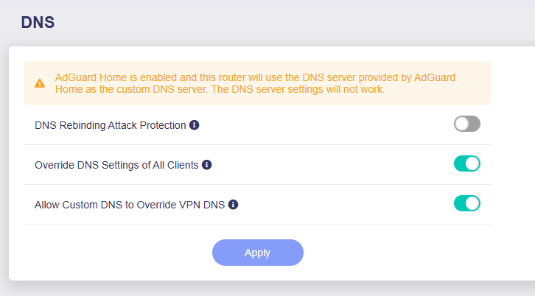
Task: Click the orange warning triangle icon
Action: (x=39, y=83)
